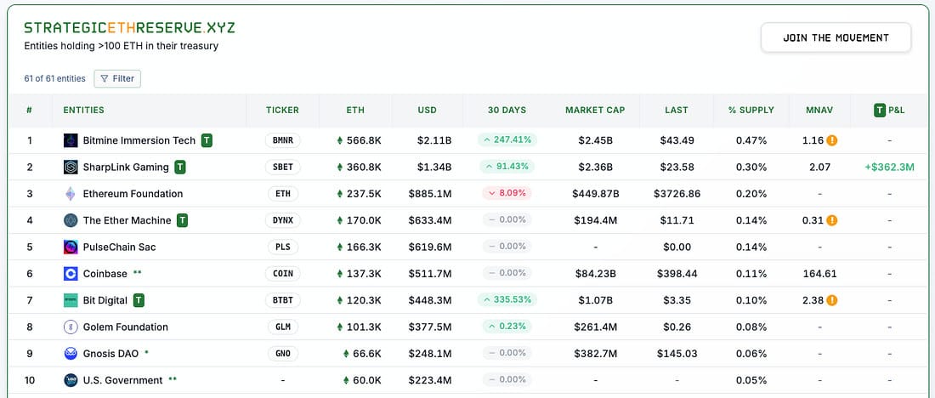Click the PulseChain Sac logo icon
935x398 pixels.
point(71,247)
